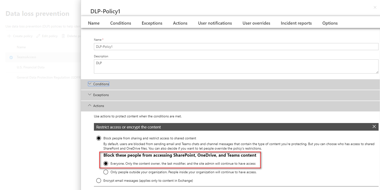Remove the Restrict access action with X
The image size is (380, 190).
coord(374,127)
